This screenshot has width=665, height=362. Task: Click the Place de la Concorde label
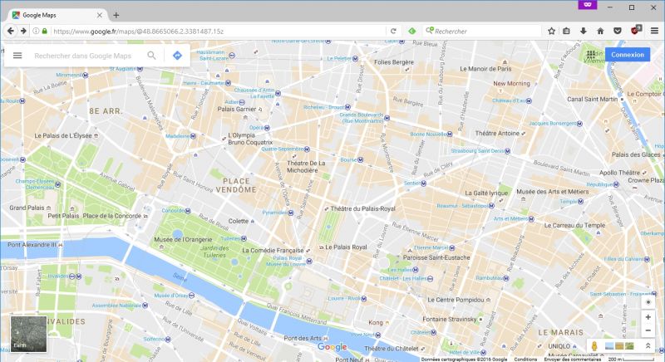tap(112, 216)
